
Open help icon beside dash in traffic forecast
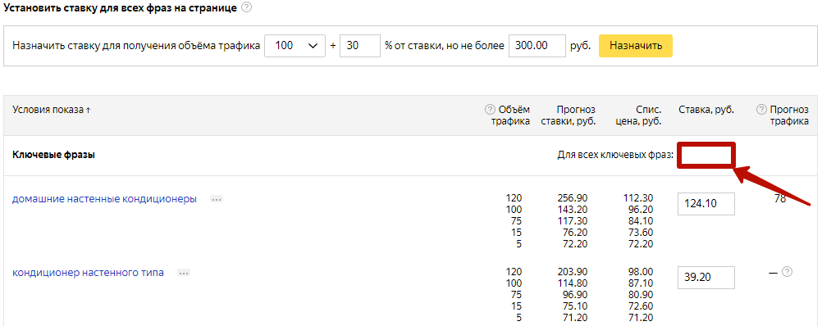[x=787, y=272]
